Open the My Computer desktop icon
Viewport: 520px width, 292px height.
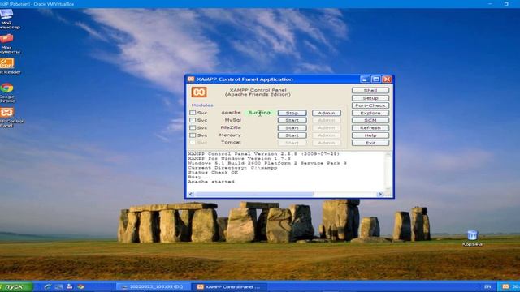coord(6,15)
